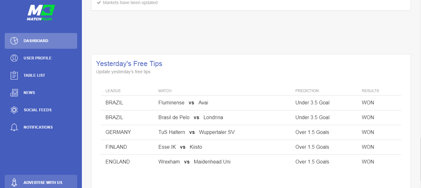This screenshot has width=421, height=188.
Task: Go to User Profile page
Action: 41,58
